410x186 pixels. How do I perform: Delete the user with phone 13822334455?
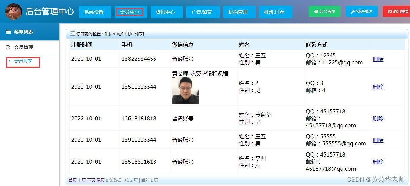tap(378, 59)
